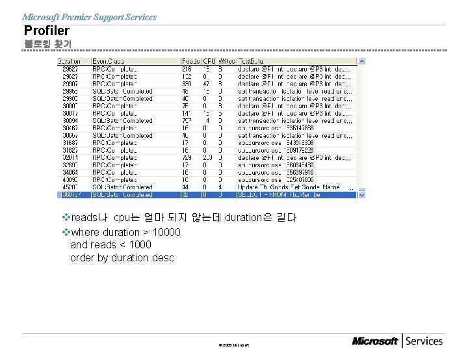Click the 'and reads < 1000' text

point(110,245)
